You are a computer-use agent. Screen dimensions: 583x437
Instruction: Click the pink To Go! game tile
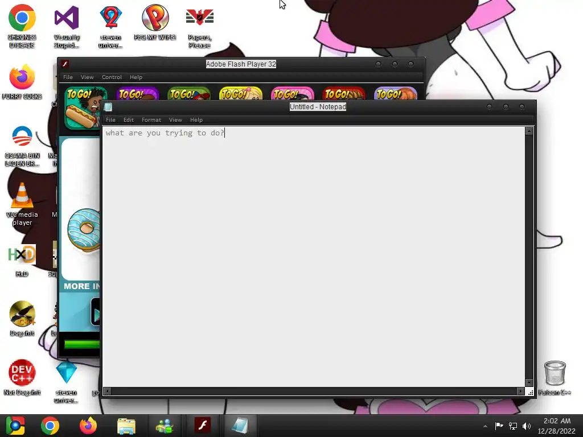click(292, 93)
